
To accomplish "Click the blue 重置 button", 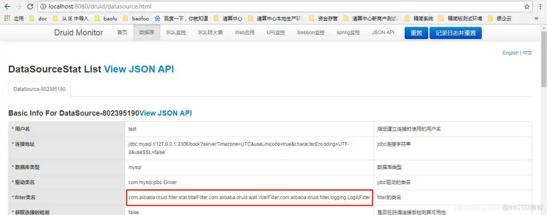I will (x=416, y=33).
